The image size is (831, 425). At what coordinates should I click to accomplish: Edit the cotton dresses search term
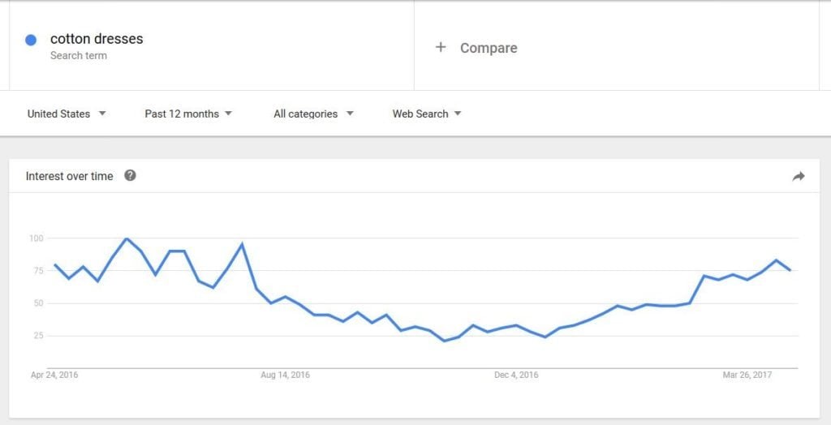[x=97, y=39]
